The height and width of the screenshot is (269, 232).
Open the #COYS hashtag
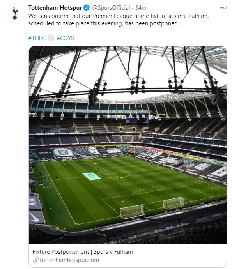pyautogui.click(x=65, y=38)
